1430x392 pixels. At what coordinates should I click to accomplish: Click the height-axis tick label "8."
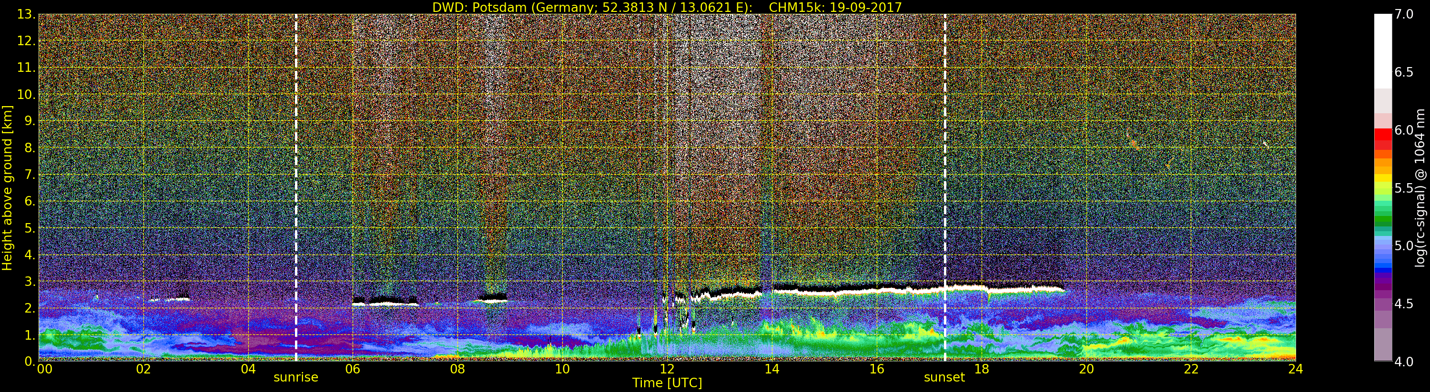coord(30,148)
